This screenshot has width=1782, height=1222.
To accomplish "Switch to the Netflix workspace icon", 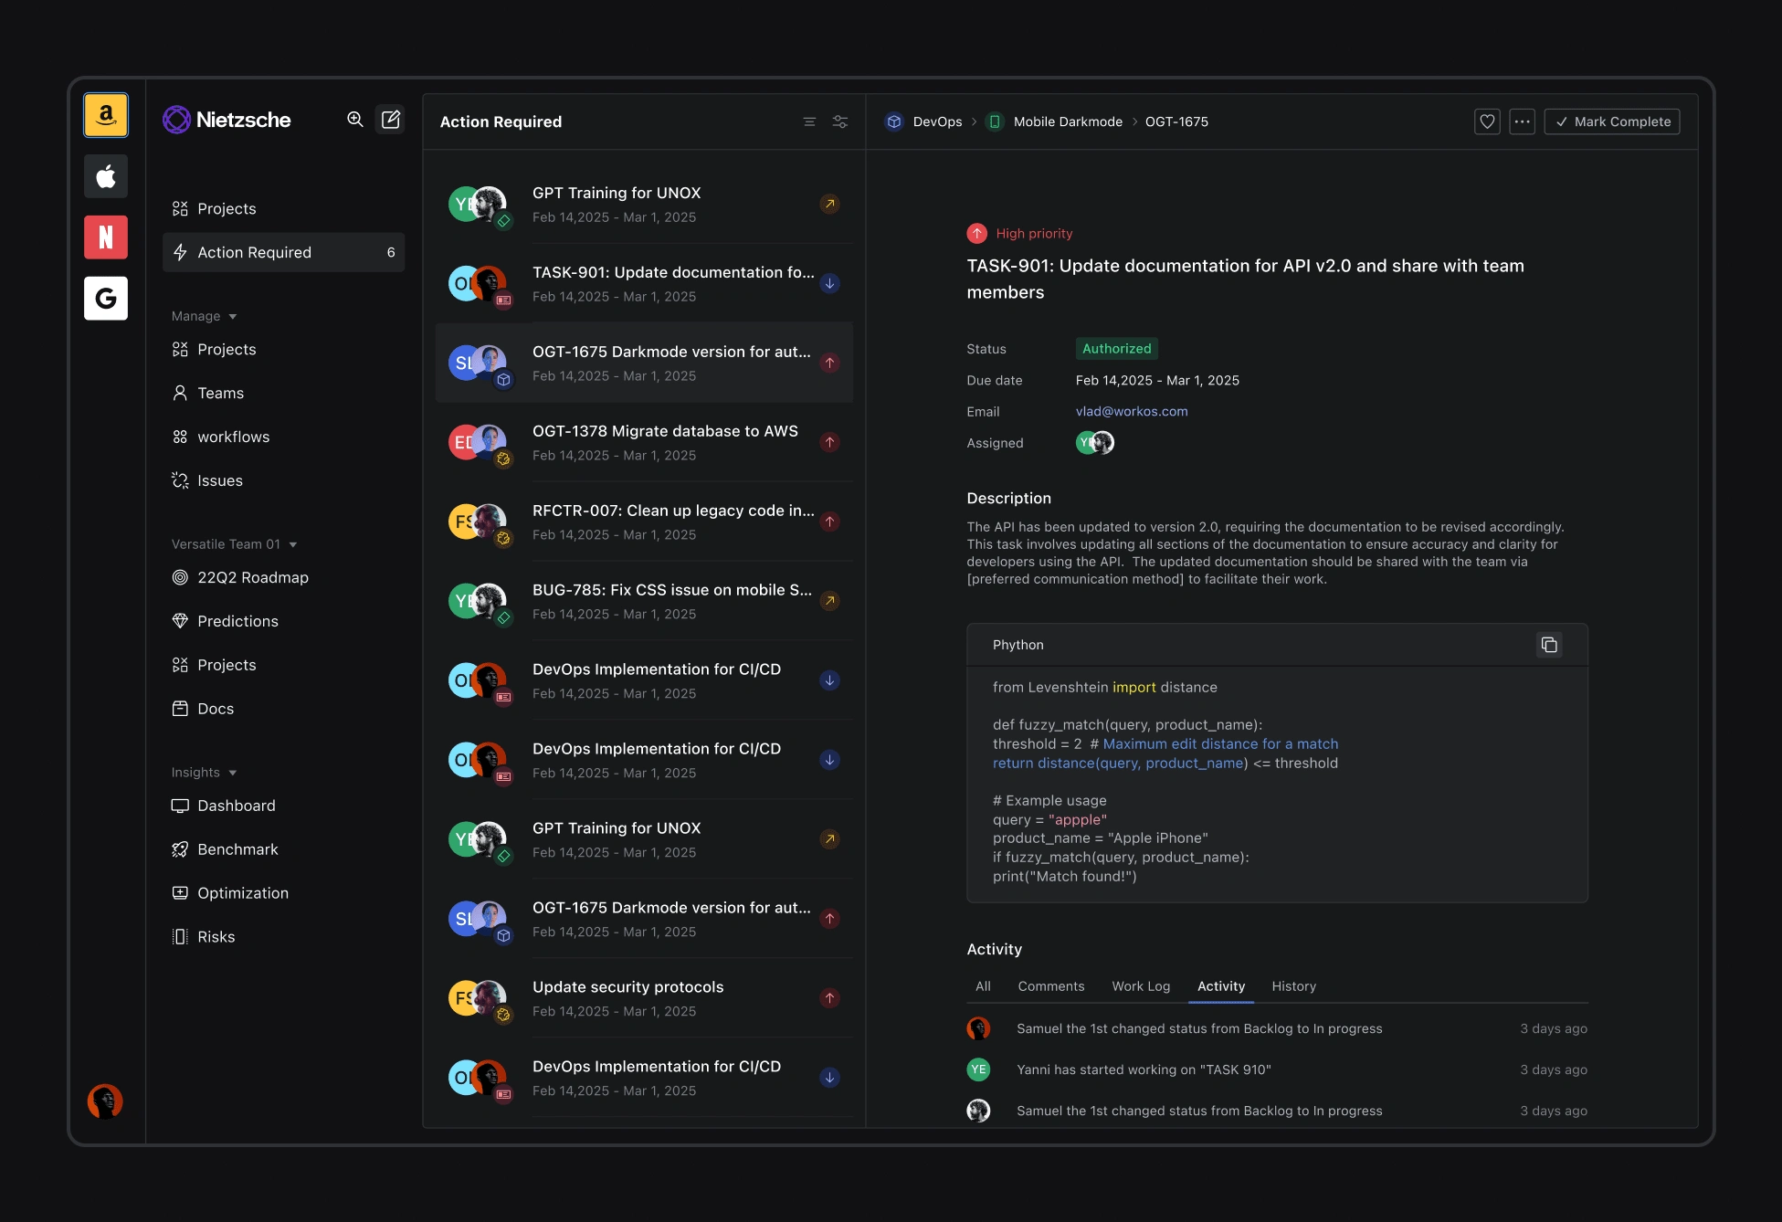I will click(106, 237).
